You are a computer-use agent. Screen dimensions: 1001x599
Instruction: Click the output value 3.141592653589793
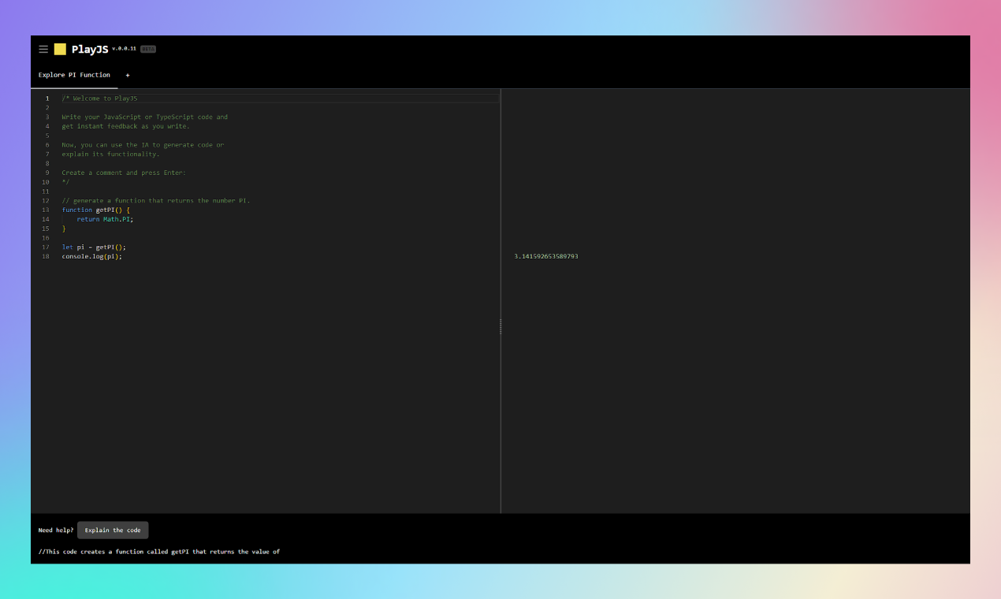click(x=546, y=256)
